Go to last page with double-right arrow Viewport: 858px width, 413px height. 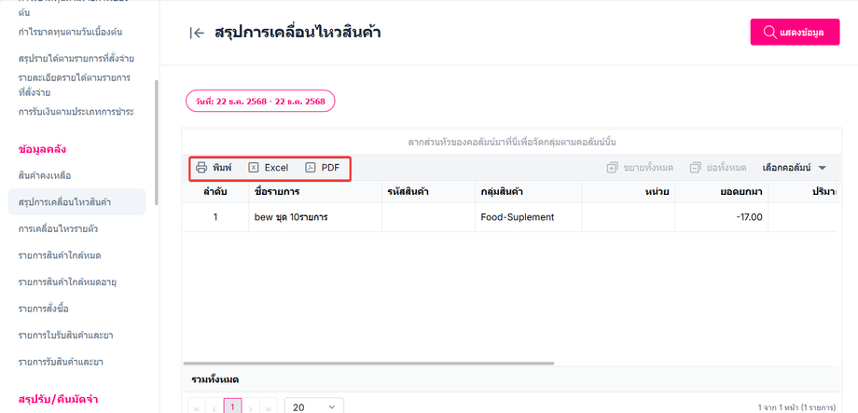pyautogui.click(x=269, y=408)
